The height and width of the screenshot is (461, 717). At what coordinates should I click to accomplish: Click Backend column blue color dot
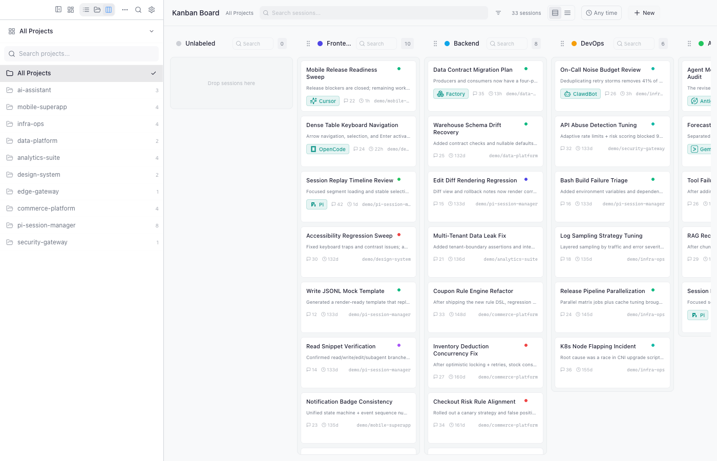click(447, 44)
